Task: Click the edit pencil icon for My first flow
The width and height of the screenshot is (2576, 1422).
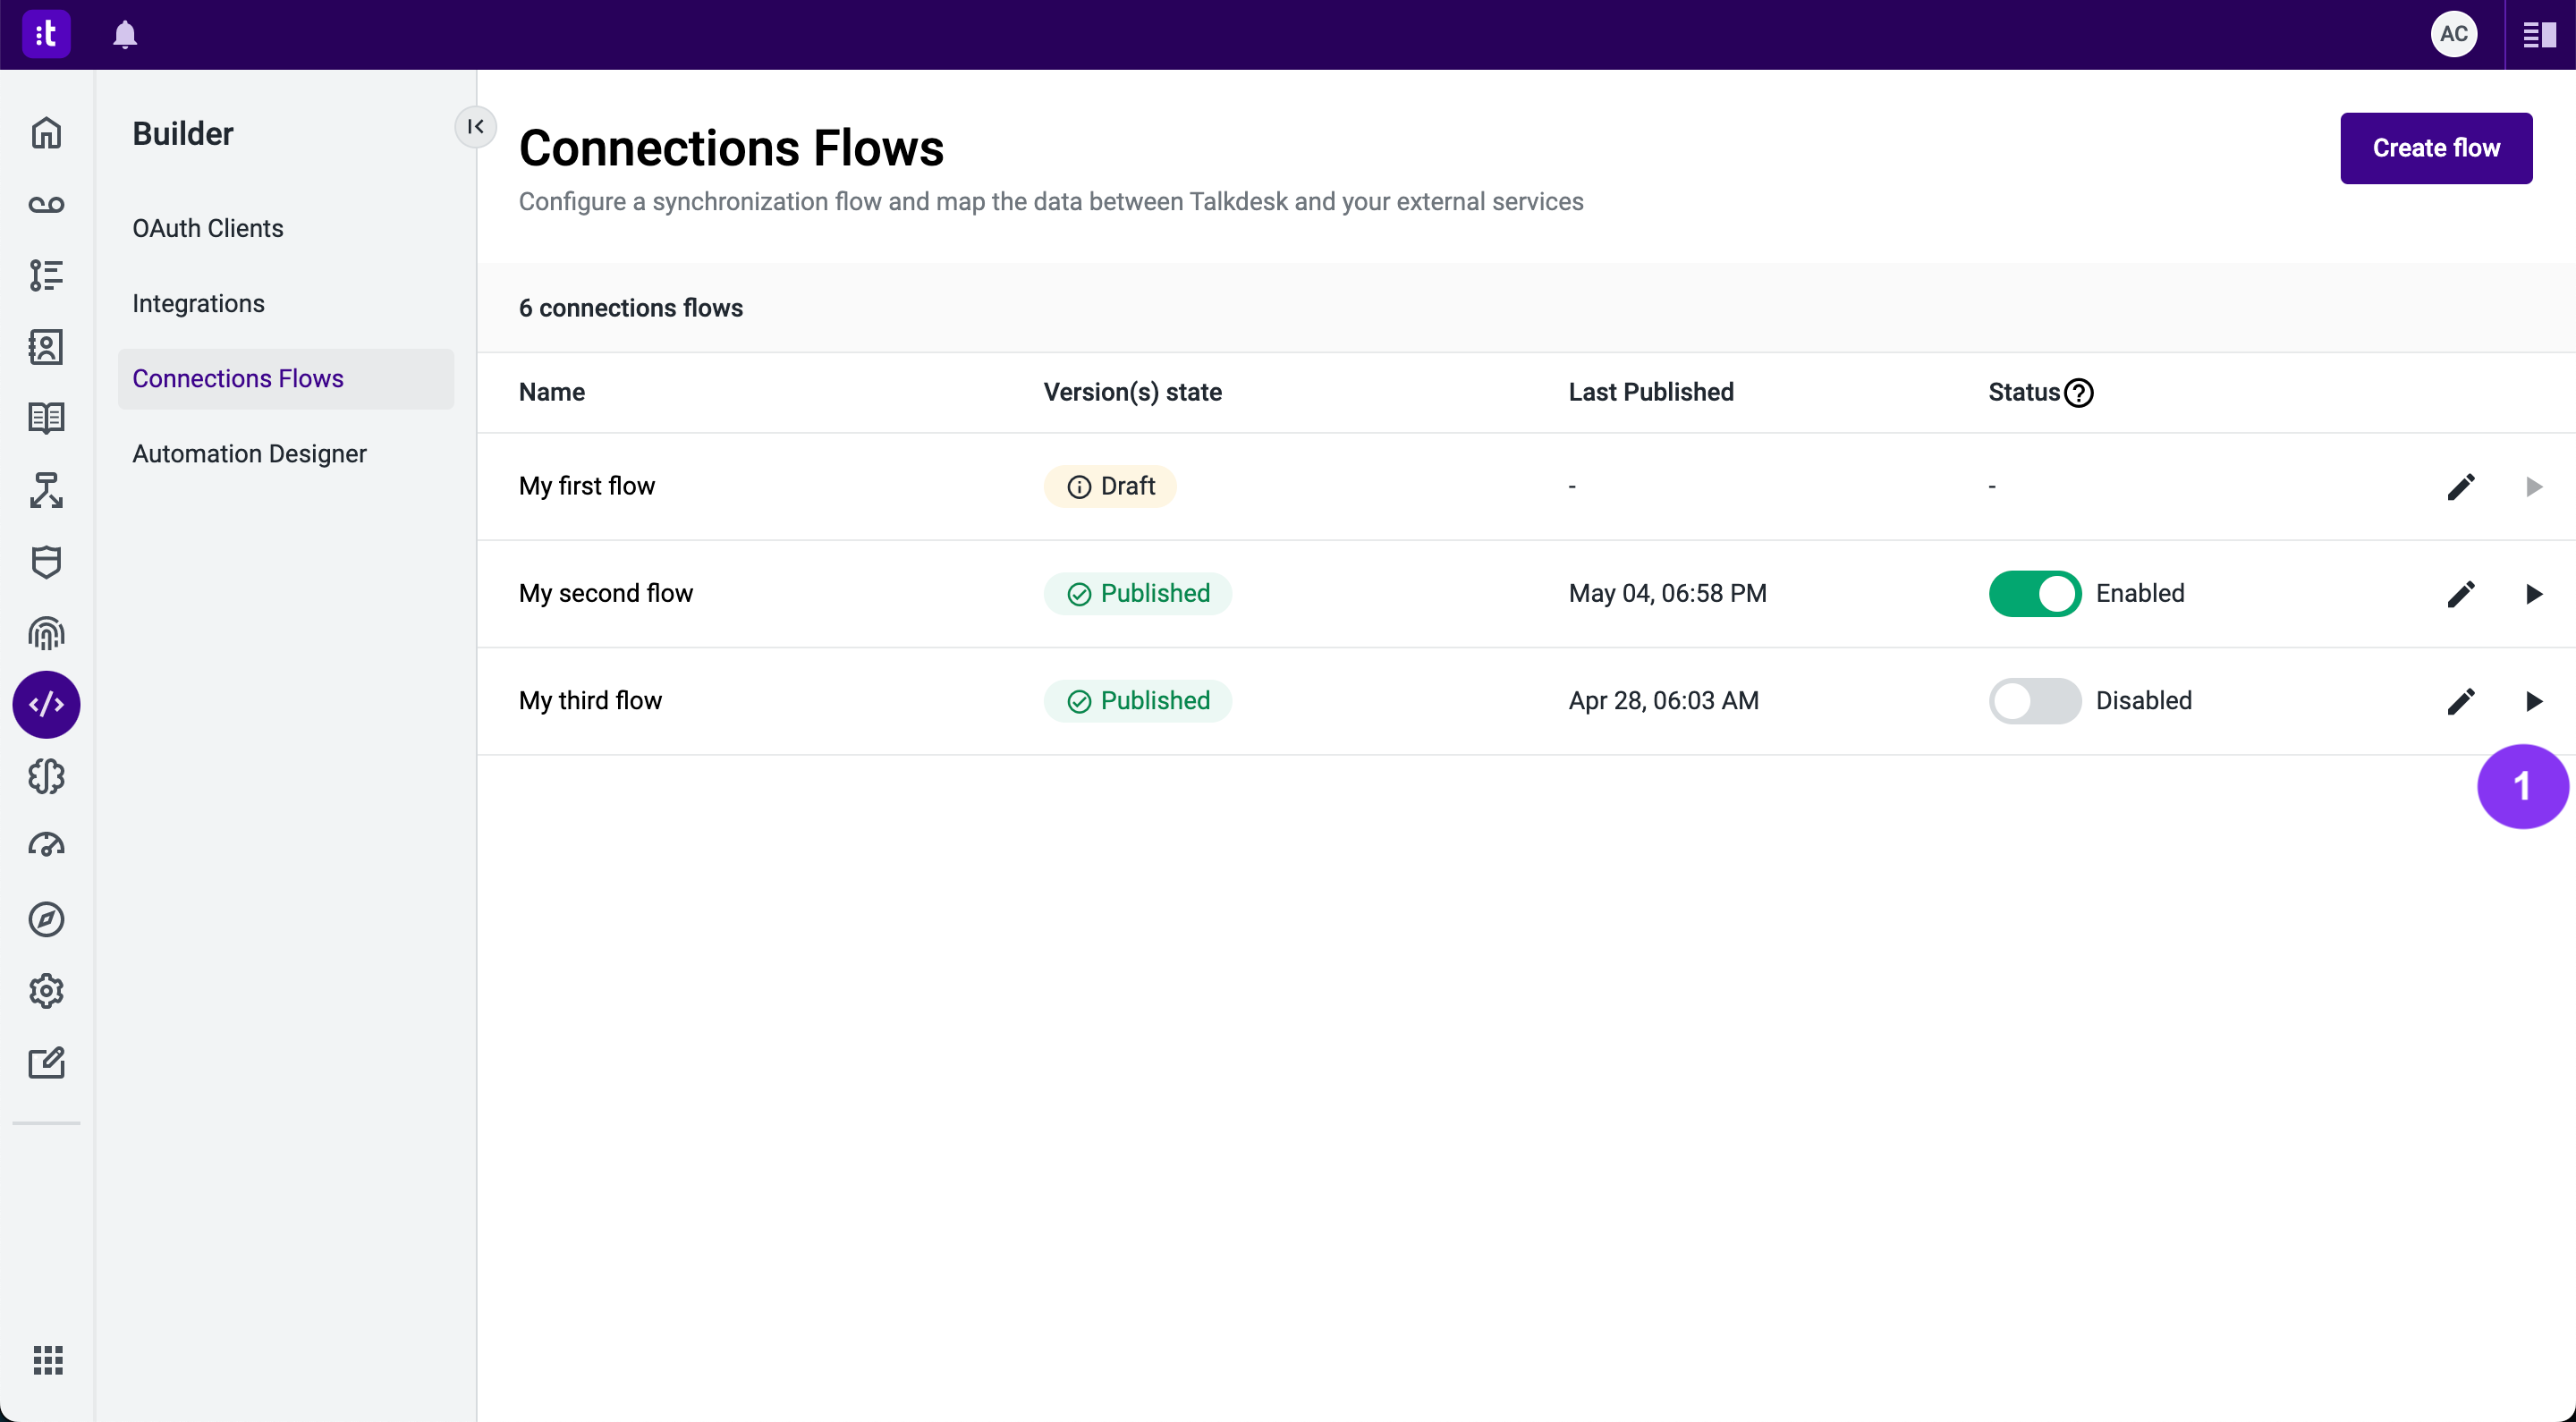Action: click(2462, 487)
